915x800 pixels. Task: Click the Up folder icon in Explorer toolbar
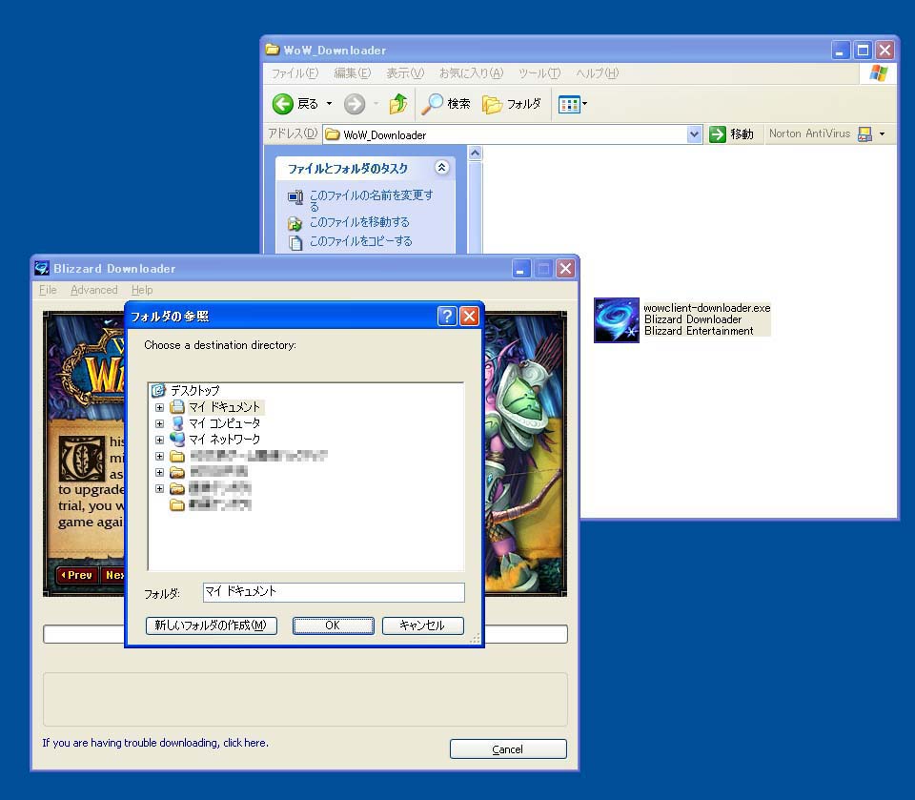click(398, 104)
